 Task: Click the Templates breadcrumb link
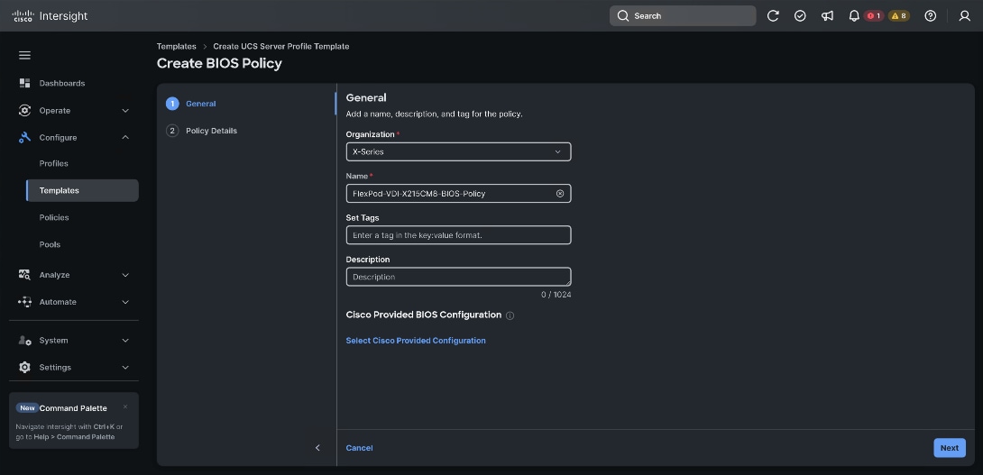coord(176,46)
